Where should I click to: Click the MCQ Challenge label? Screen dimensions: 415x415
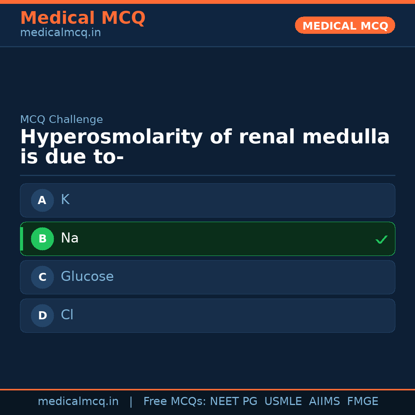(61, 120)
